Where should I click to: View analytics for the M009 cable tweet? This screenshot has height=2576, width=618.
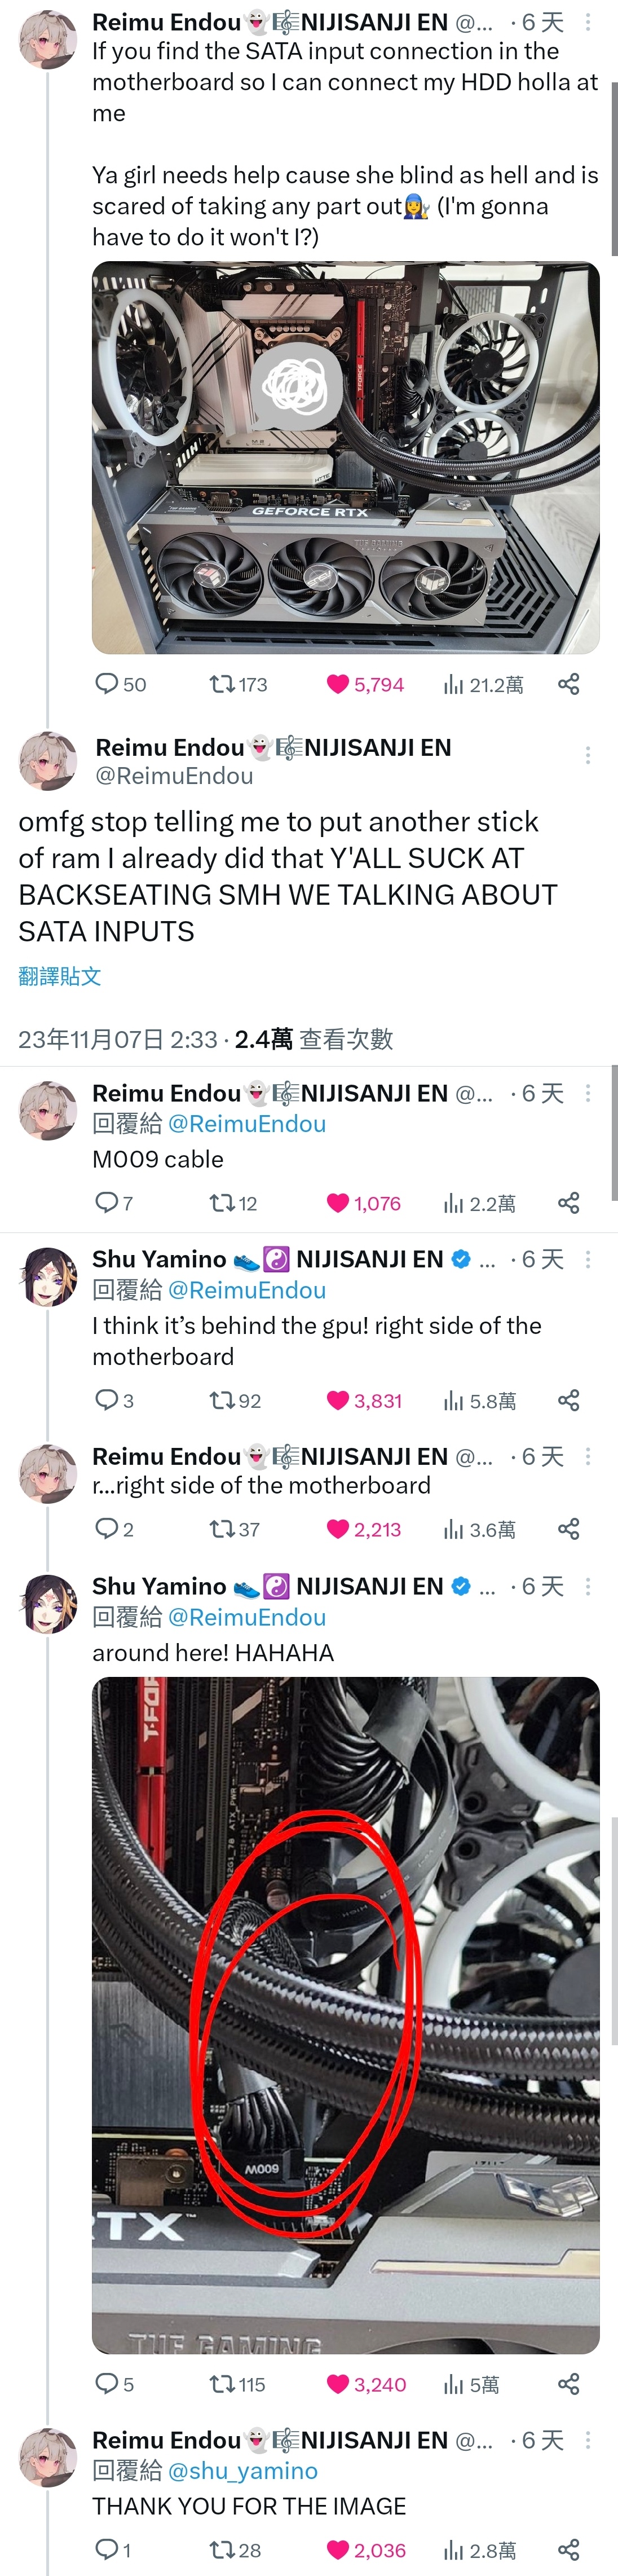tap(479, 1204)
